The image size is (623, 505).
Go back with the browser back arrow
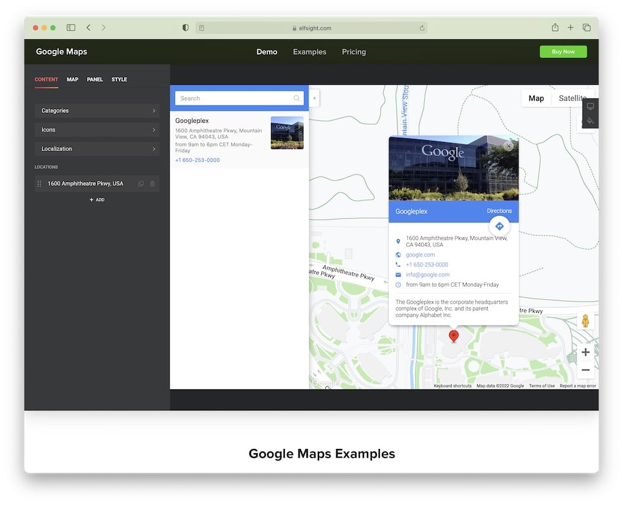coord(88,27)
